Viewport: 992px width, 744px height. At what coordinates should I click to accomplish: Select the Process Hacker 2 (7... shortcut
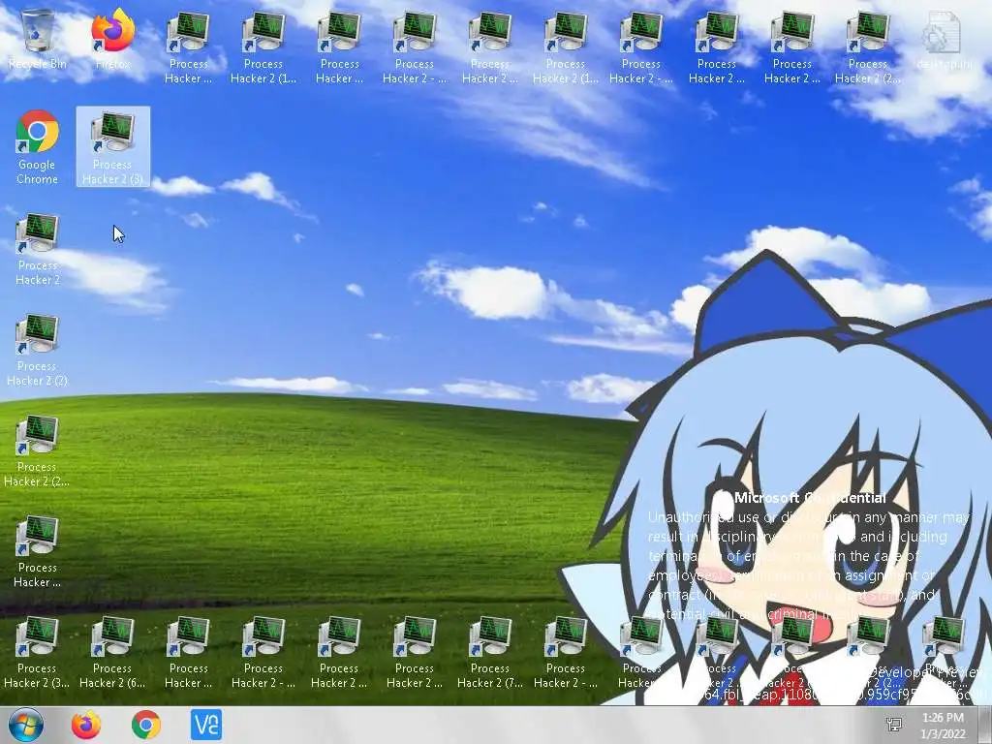[x=490, y=652]
